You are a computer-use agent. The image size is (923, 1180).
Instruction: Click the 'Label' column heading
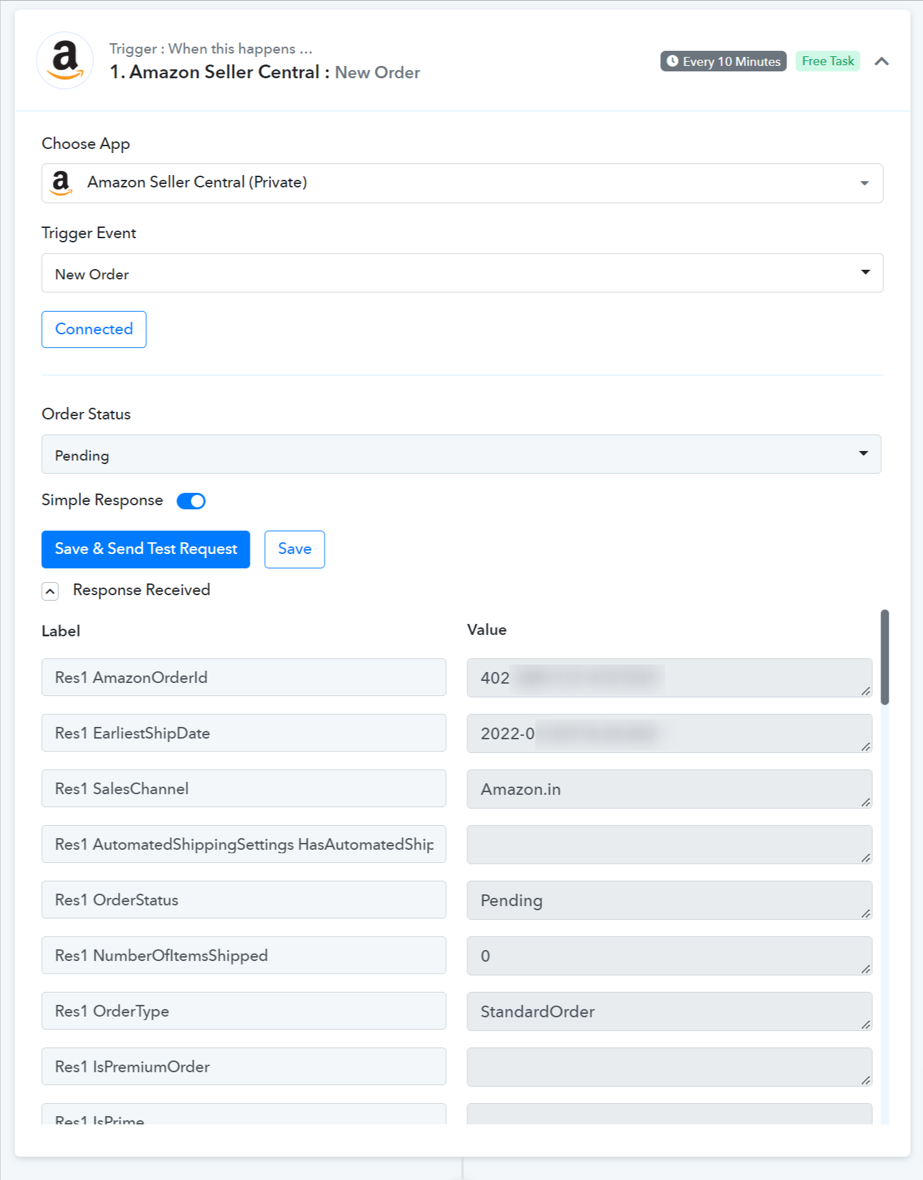61,632
